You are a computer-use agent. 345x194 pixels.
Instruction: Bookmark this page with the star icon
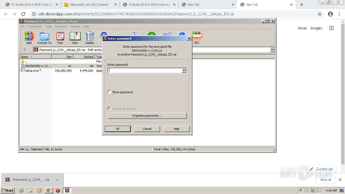click(320, 14)
